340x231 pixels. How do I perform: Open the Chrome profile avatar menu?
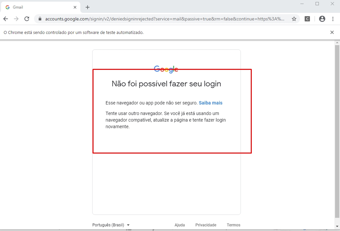coord(322,19)
